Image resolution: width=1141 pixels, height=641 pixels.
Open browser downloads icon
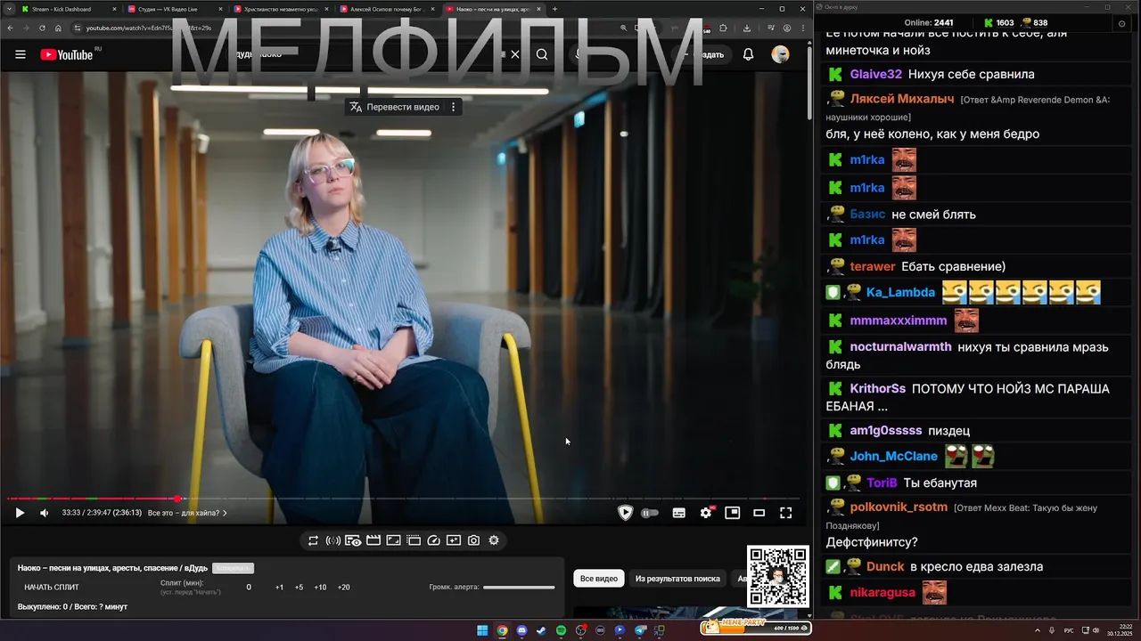tap(747, 28)
